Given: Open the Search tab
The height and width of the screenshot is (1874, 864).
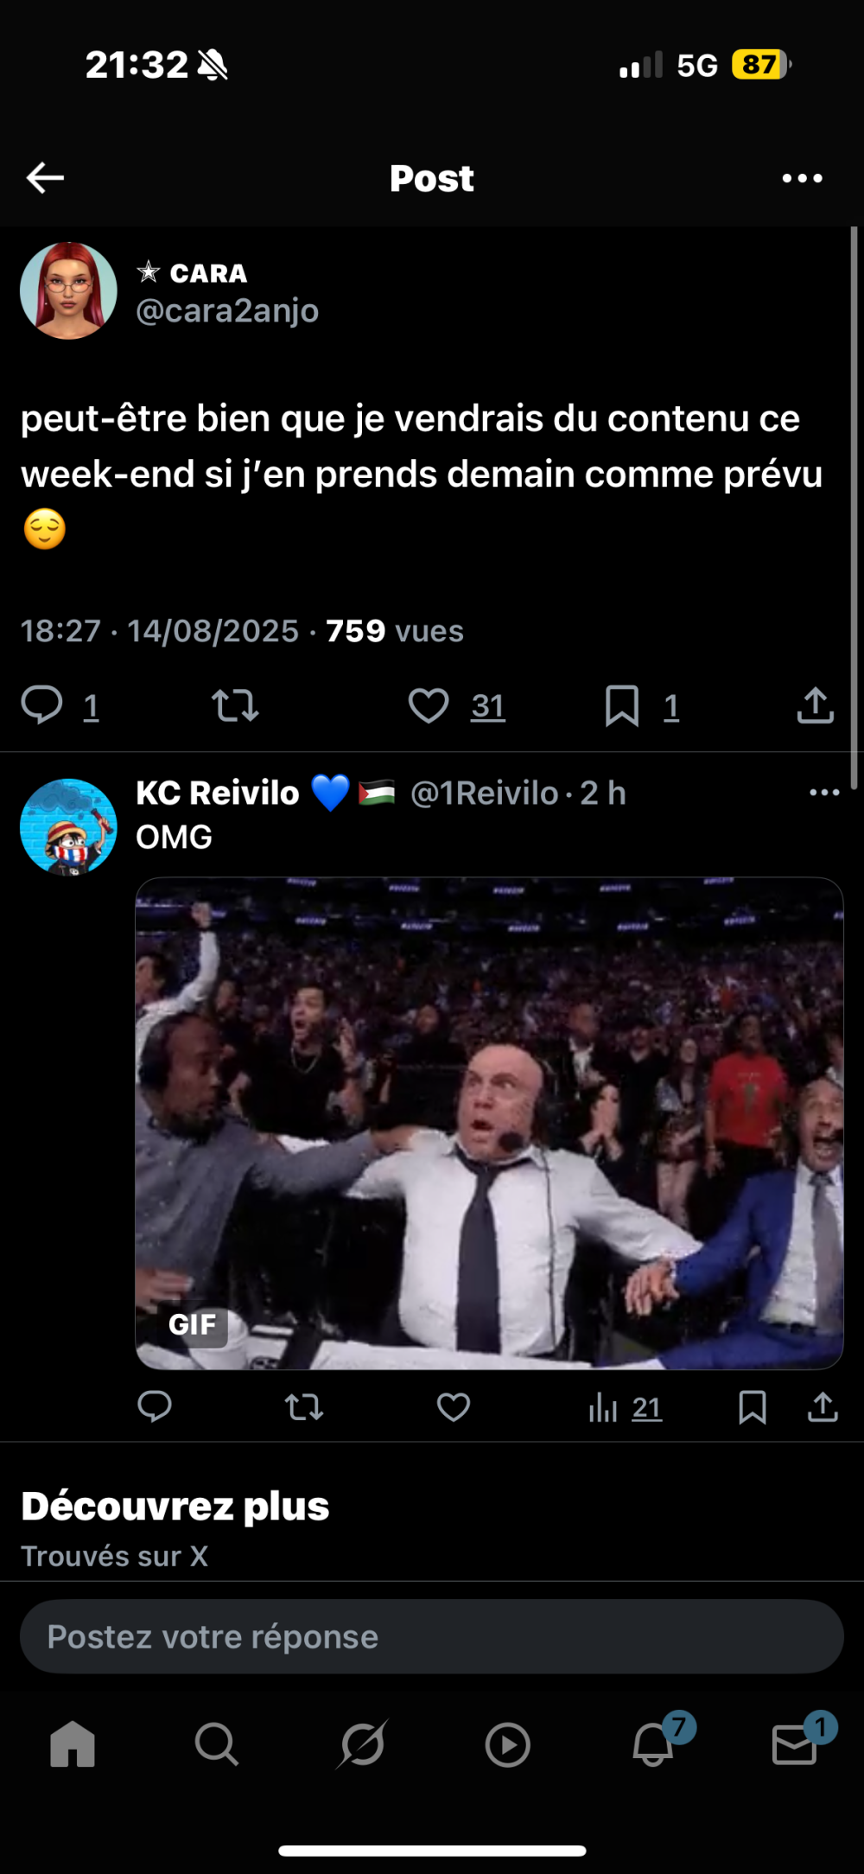Looking at the screenshot, I should (x=216, y=1743).
